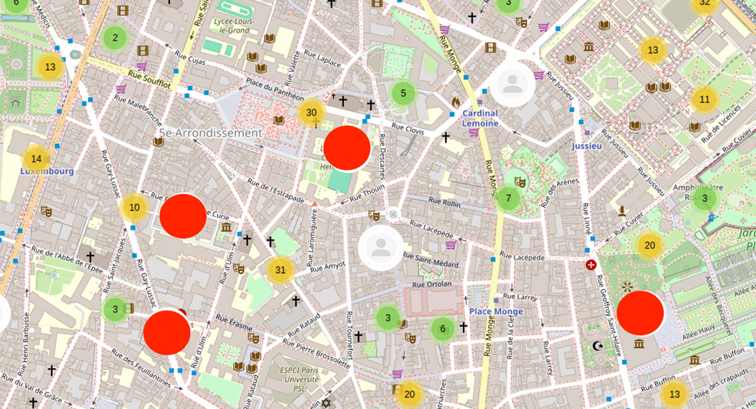This screenshot has height=409, width=756.
Task: Open the cluster marker showing 11
Action: click(704, 99)
